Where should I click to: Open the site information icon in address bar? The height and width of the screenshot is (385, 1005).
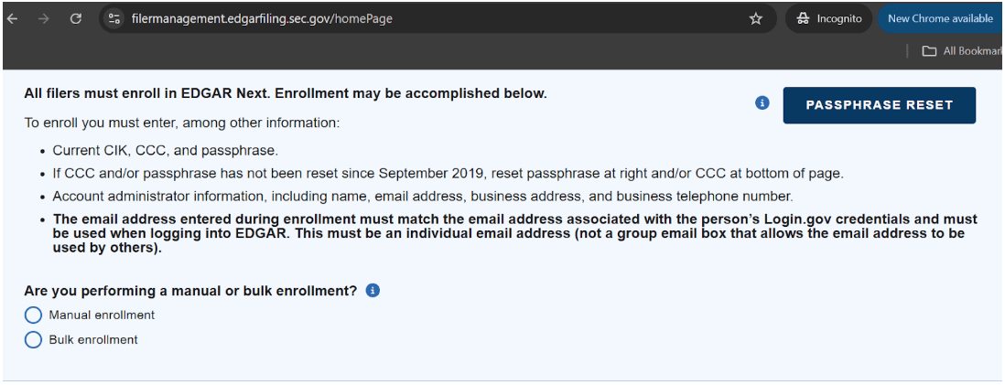(x=114, y=18)
